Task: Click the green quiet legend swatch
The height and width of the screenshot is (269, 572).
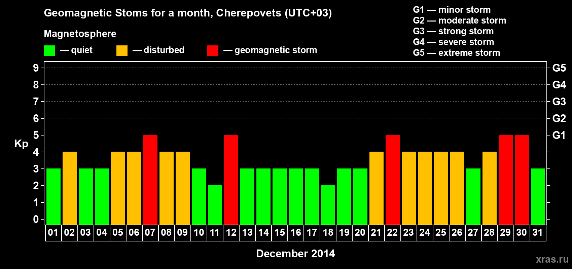Action: pyautogui.click(x=49, y=51)
